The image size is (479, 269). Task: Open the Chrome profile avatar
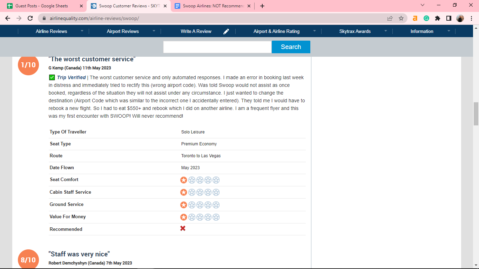460,18
